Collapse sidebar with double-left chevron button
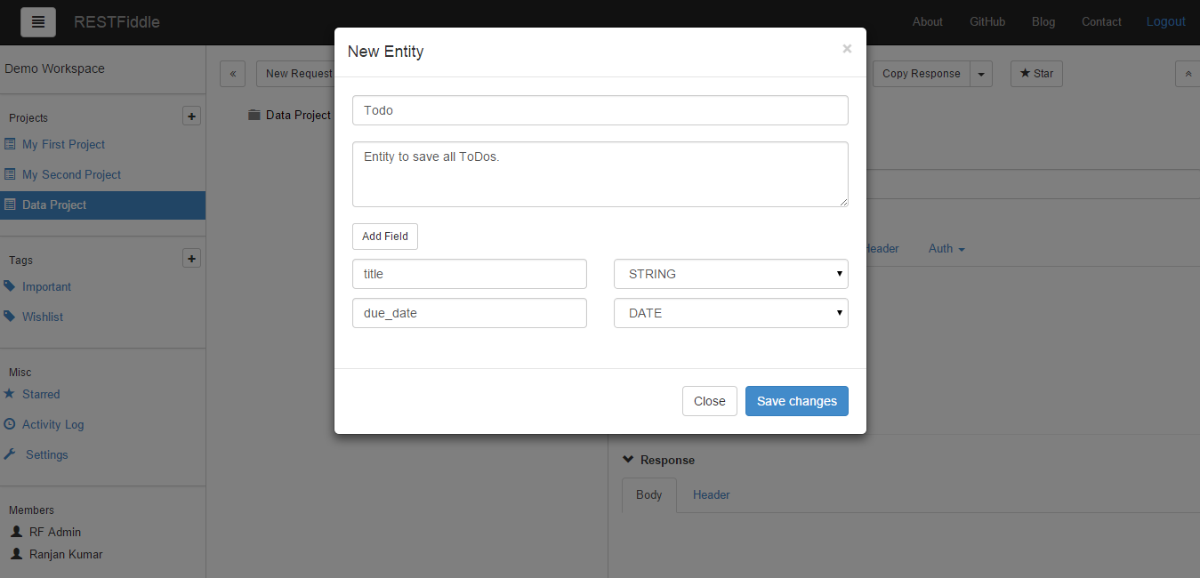Screen dimensions: 1200x578 [232, 74]
